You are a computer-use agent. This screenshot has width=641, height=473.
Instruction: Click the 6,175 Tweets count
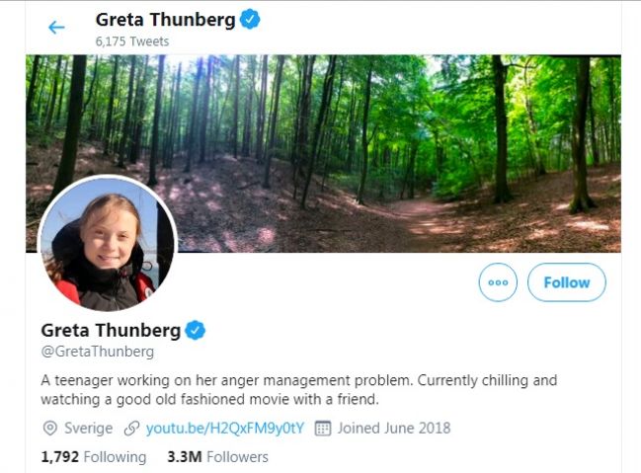pyautogui.click(x=131, y=41)
